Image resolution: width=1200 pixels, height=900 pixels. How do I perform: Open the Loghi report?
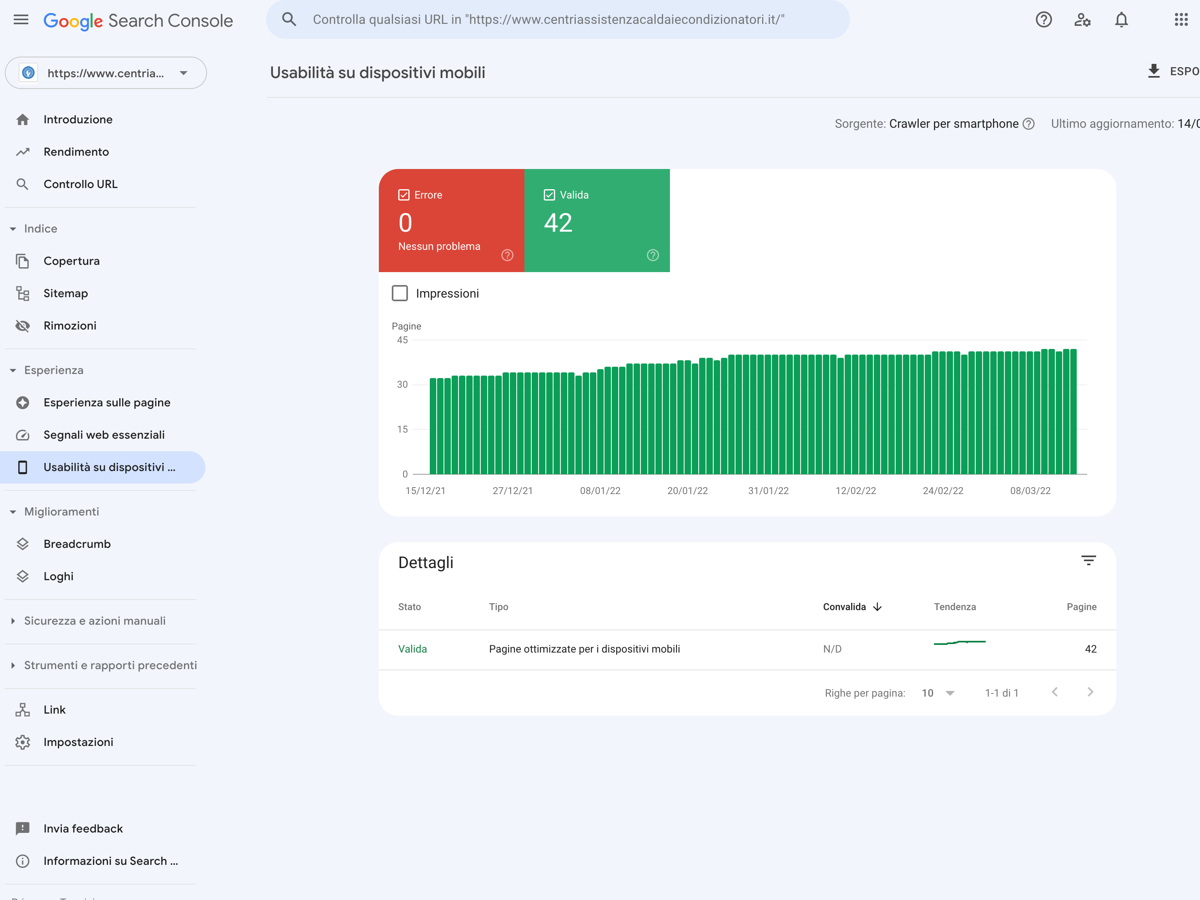point(58,576)
